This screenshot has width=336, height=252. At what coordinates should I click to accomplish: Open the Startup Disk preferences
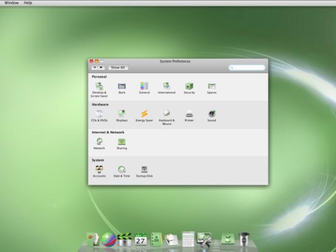(144, 170)
